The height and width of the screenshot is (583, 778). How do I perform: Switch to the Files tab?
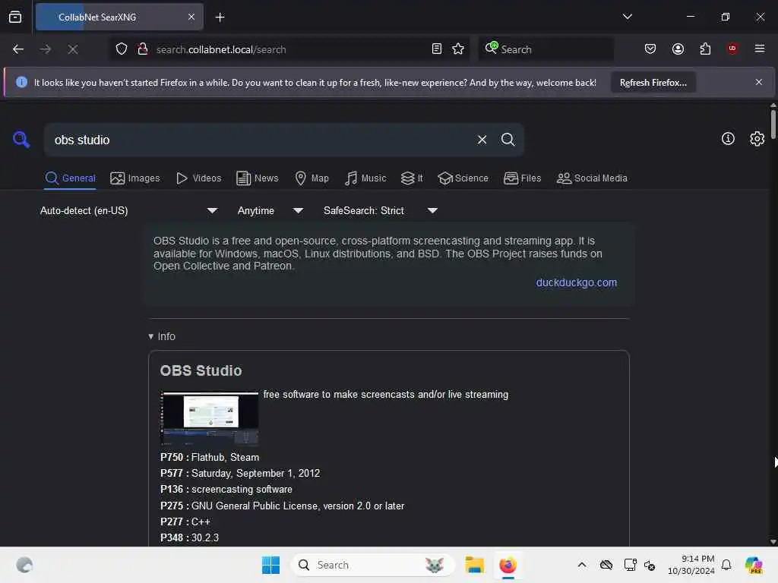pyautogui.click(x=523, y=178)
